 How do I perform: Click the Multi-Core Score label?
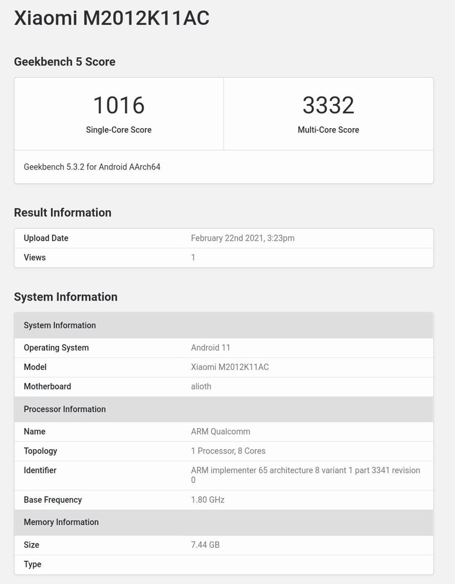coord(328,130)
